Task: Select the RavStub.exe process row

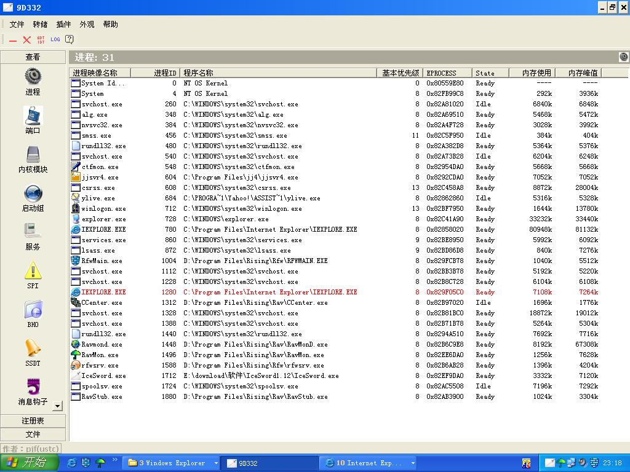Action: tap(335, 396)
